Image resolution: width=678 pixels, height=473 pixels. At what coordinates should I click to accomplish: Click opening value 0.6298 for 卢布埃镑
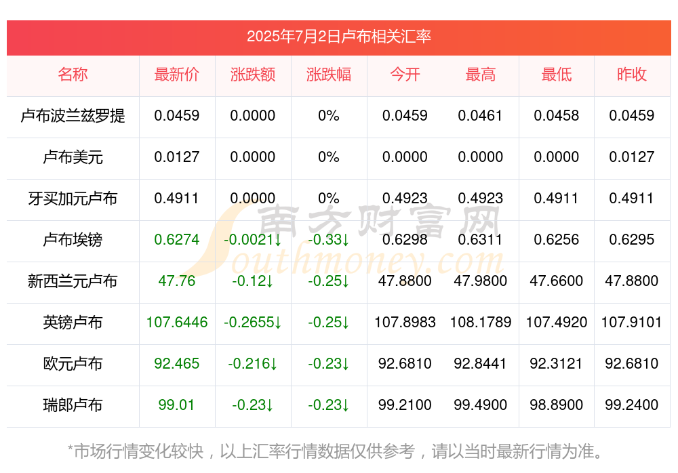405,239
